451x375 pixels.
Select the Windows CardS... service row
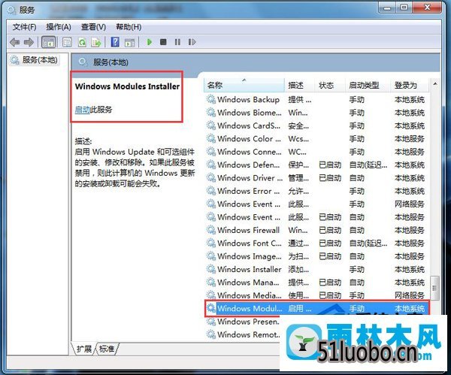pos(316,126)
